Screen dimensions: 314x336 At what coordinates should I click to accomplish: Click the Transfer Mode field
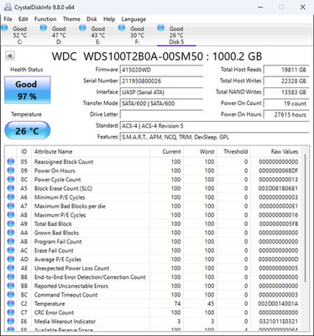point(161,103)
